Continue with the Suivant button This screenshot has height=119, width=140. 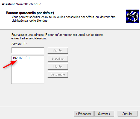[x=104, y=114]
